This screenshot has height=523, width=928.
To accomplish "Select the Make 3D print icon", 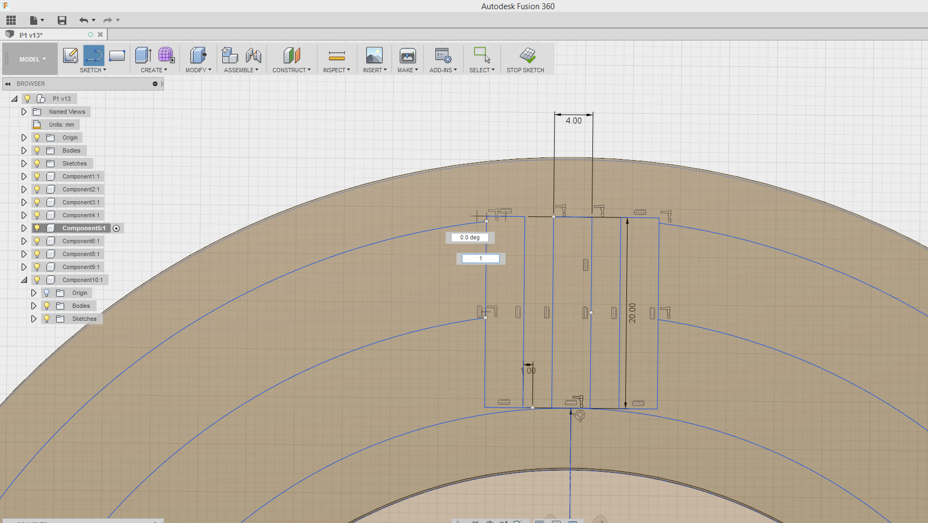I will tap(407, 55).
